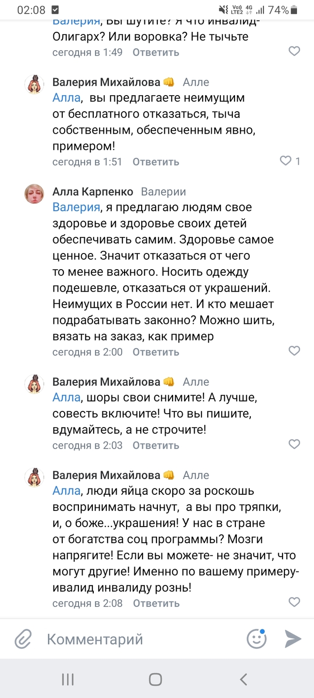
Task: Like the comment posted at 2:03
Action: point(294,445)
